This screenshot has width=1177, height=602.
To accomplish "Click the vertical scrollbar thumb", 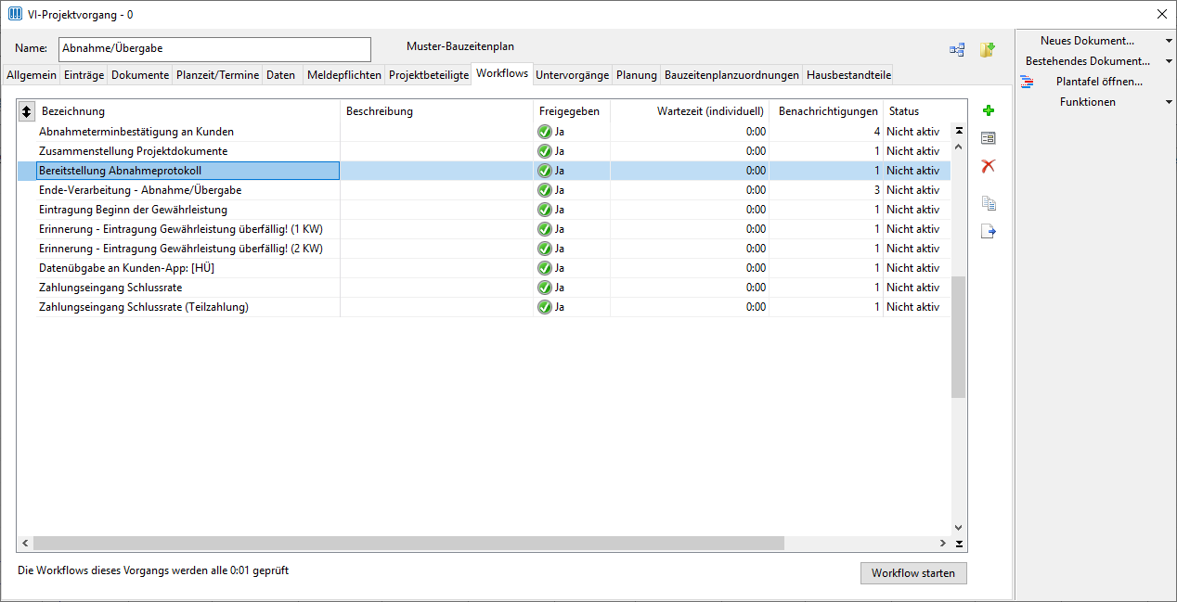I will (x=959, y=337).
